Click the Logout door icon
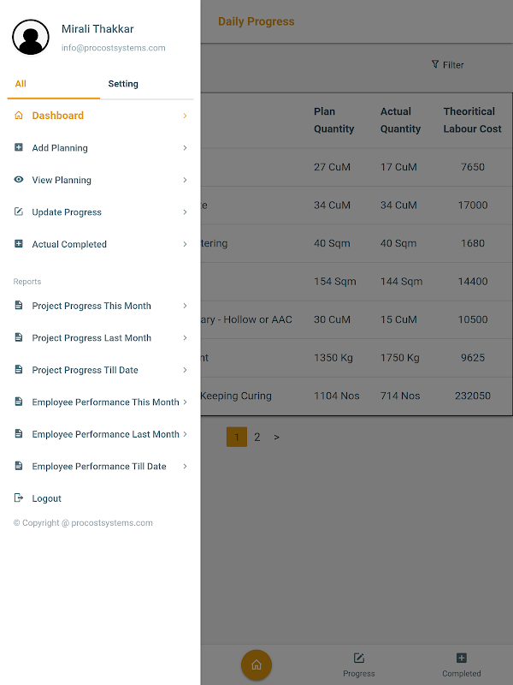 coord(19,498)
